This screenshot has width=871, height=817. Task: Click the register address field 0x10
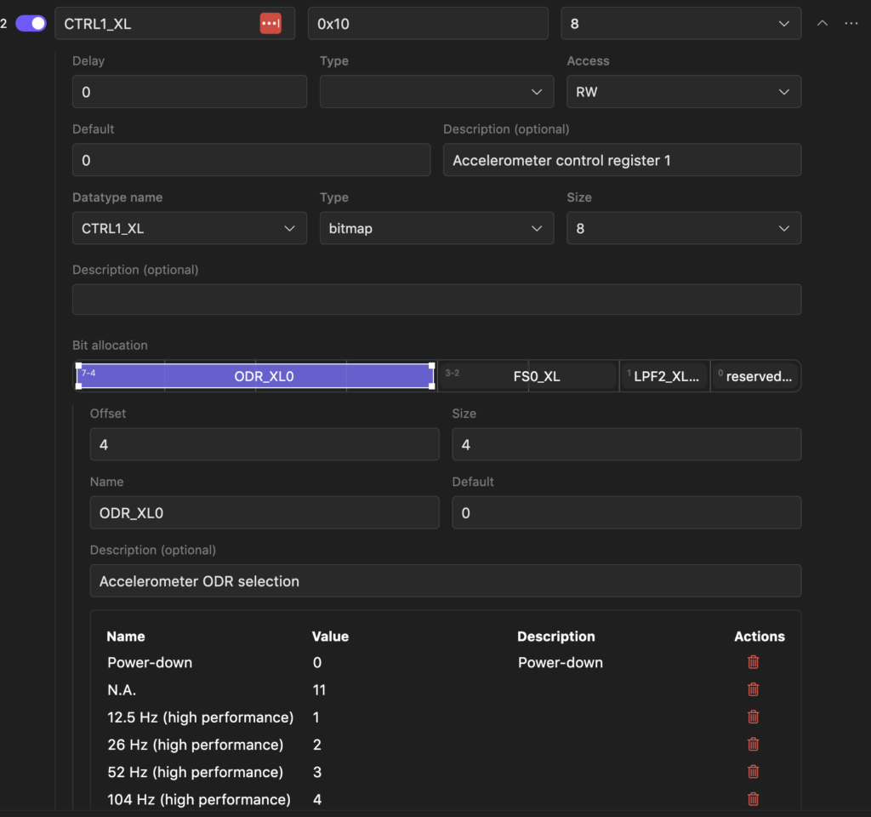click(427, 24)
